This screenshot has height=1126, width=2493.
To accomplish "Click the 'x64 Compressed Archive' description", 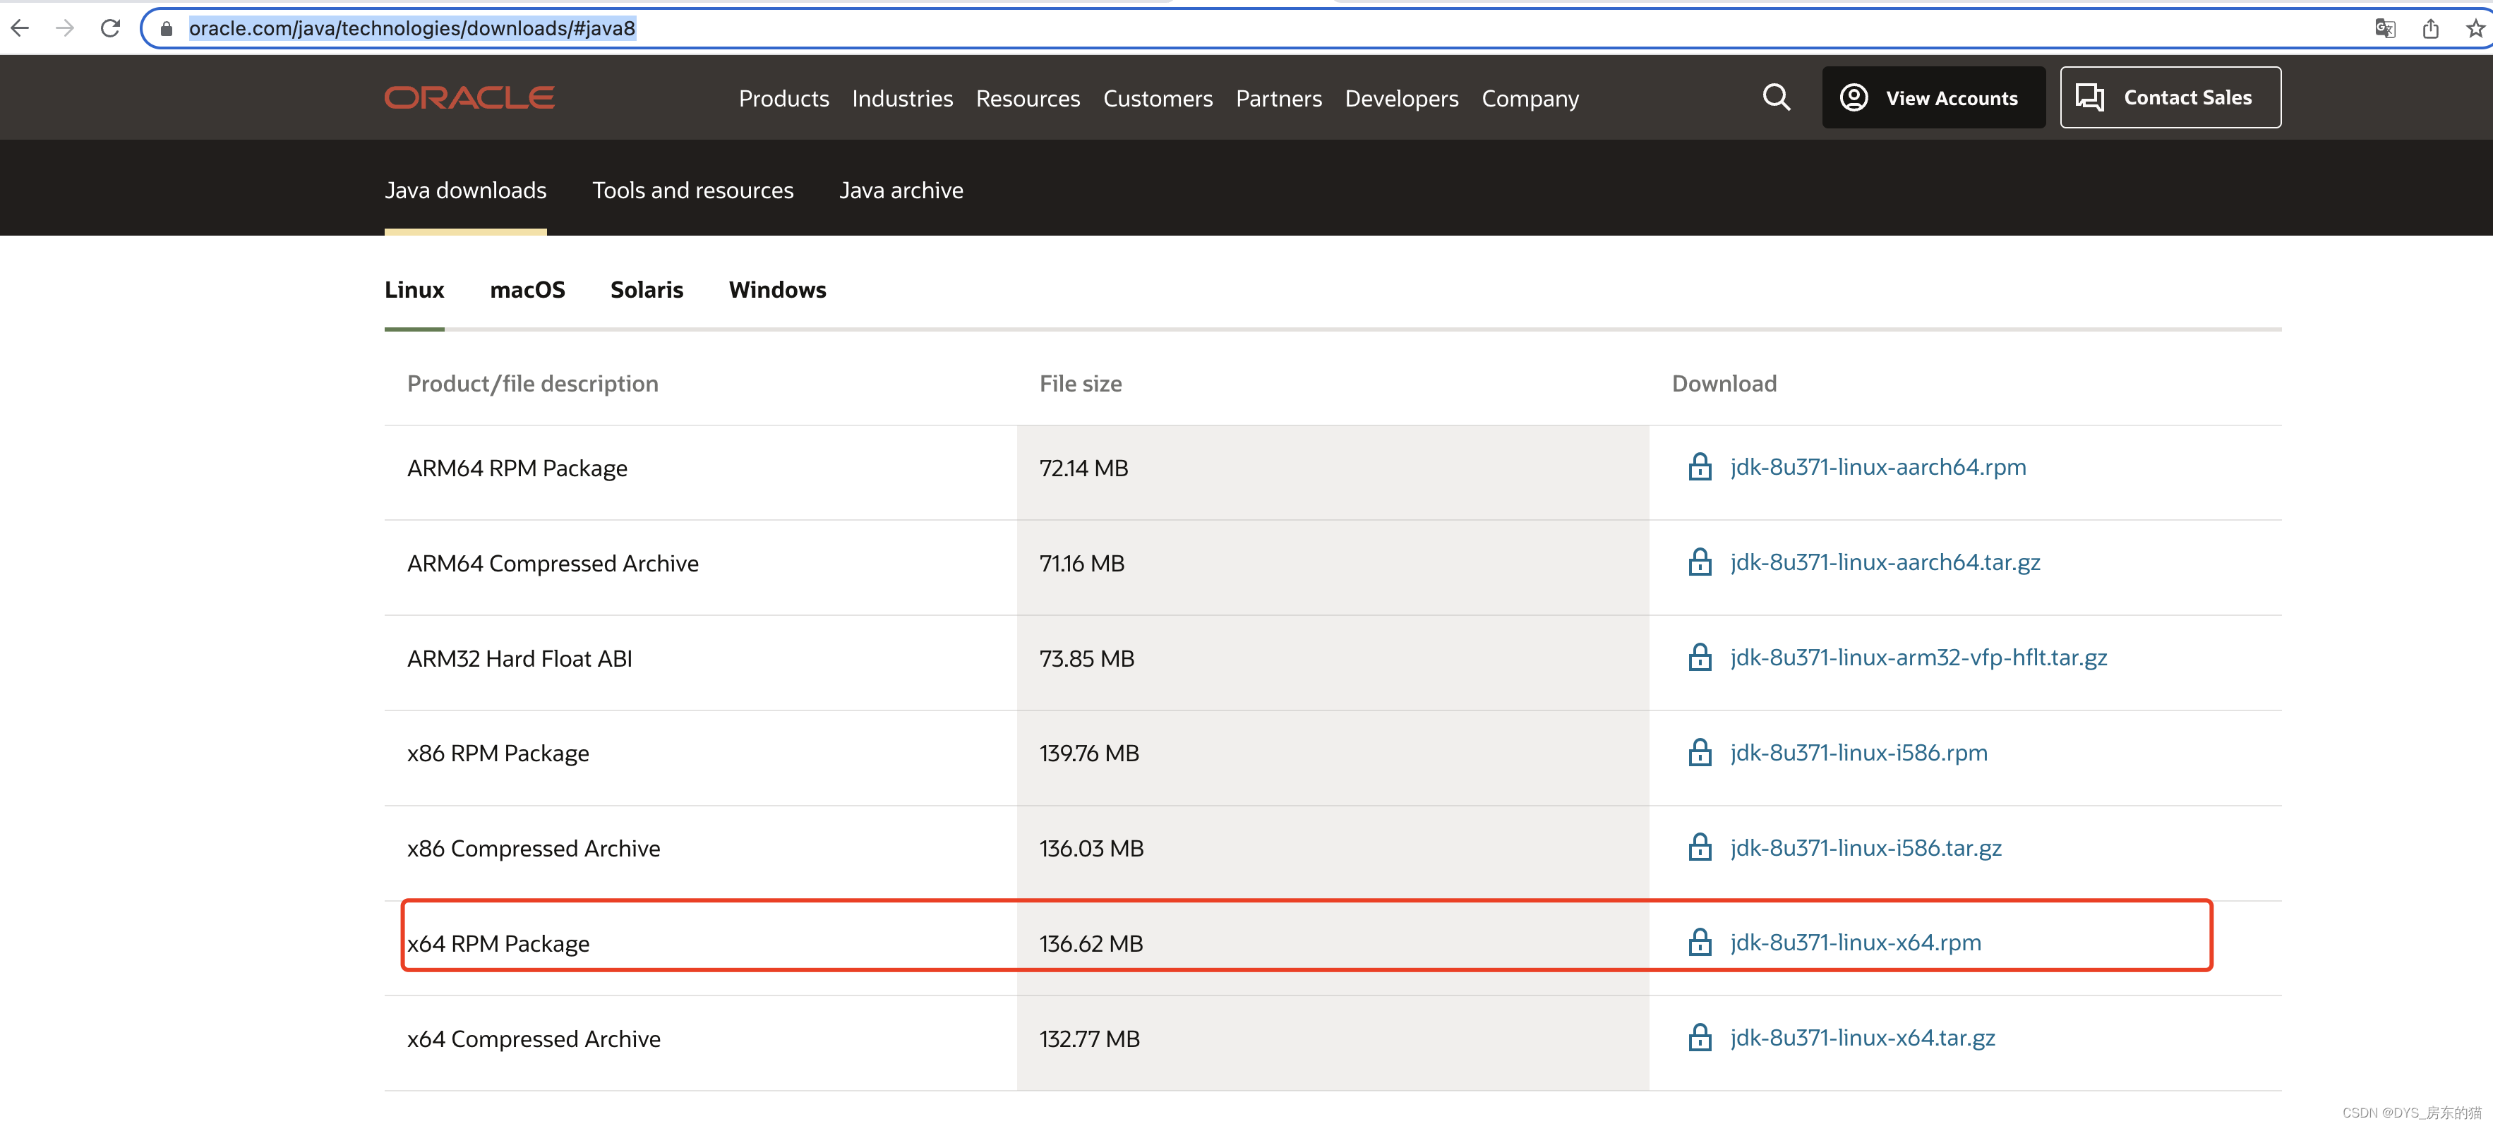I will [x=533, y=1039].
